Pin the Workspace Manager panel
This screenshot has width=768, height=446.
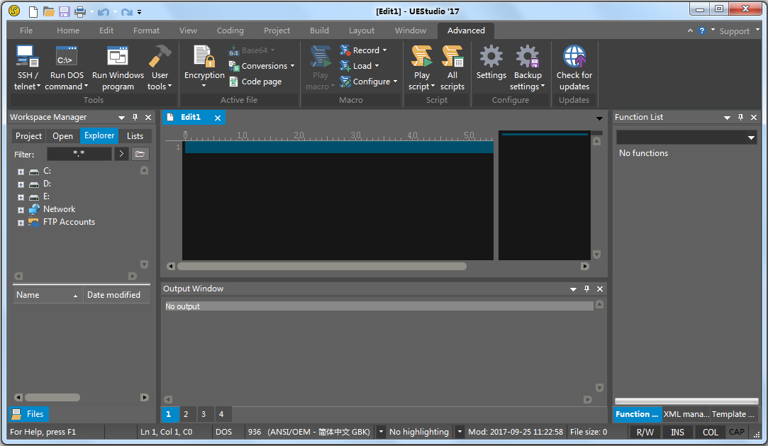click(135, 117)
